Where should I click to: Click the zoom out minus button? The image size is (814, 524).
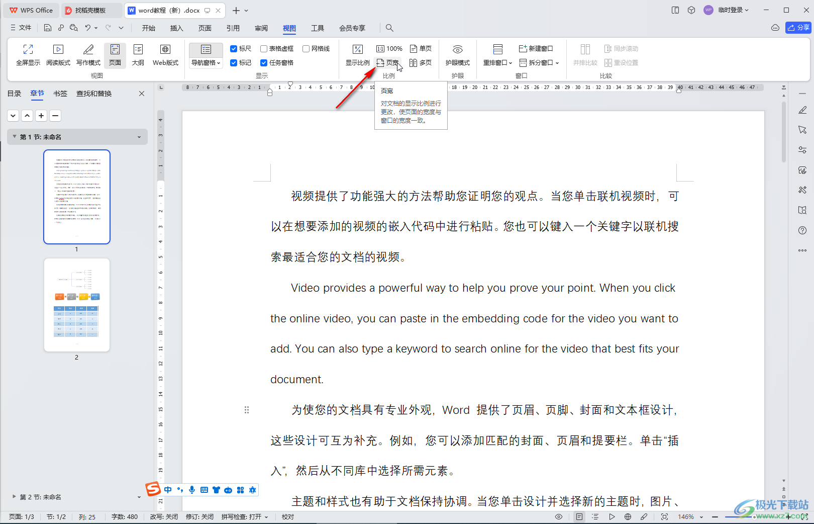[x=715, y=517]
